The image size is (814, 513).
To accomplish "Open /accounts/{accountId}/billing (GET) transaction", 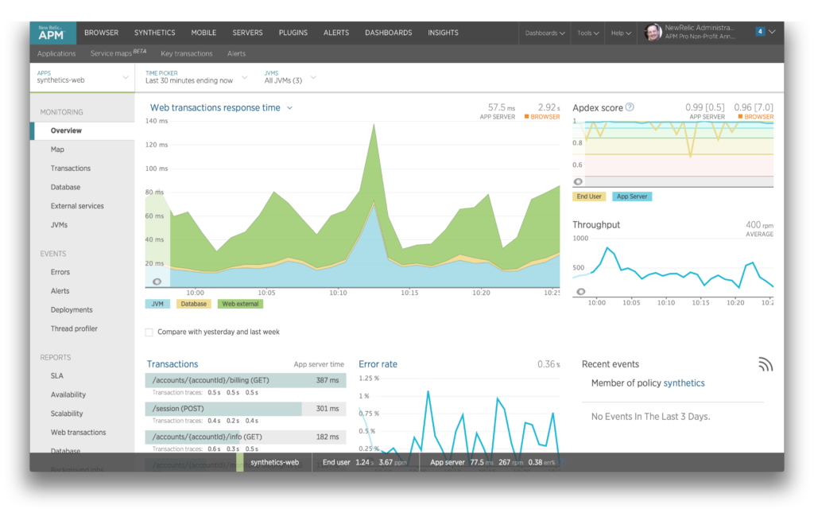I will tap(246, 380).
